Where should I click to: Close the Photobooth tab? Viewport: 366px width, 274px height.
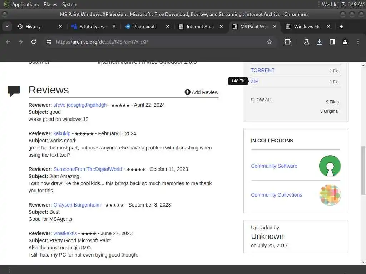pyautogui.click(x=167, y=26)
